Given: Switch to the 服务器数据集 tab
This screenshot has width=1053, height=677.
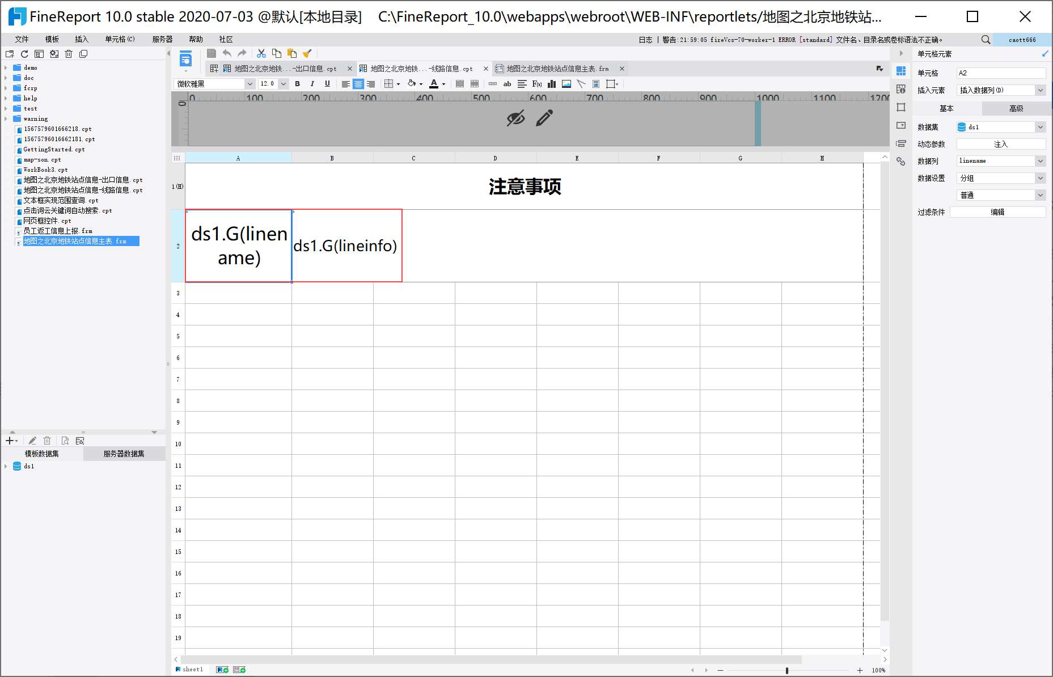Looking at the screenshot, I should (124, 454).
